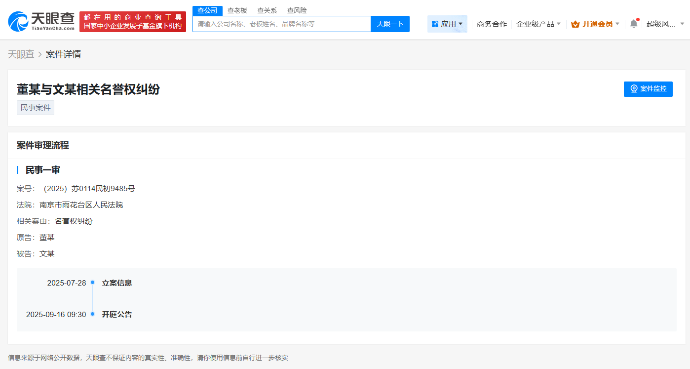The width and height of the screenshot is (690, 369).
Task: Switch to the 查风险 search tab
Action: [297, 10]
